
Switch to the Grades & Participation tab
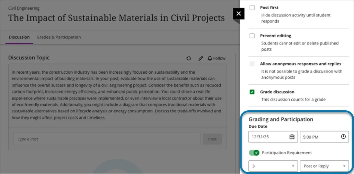(59, 37)
